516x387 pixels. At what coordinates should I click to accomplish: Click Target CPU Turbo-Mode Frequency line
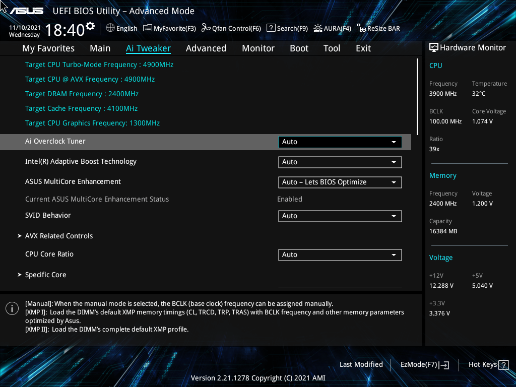pyautogui.click(x=99, y=65)
